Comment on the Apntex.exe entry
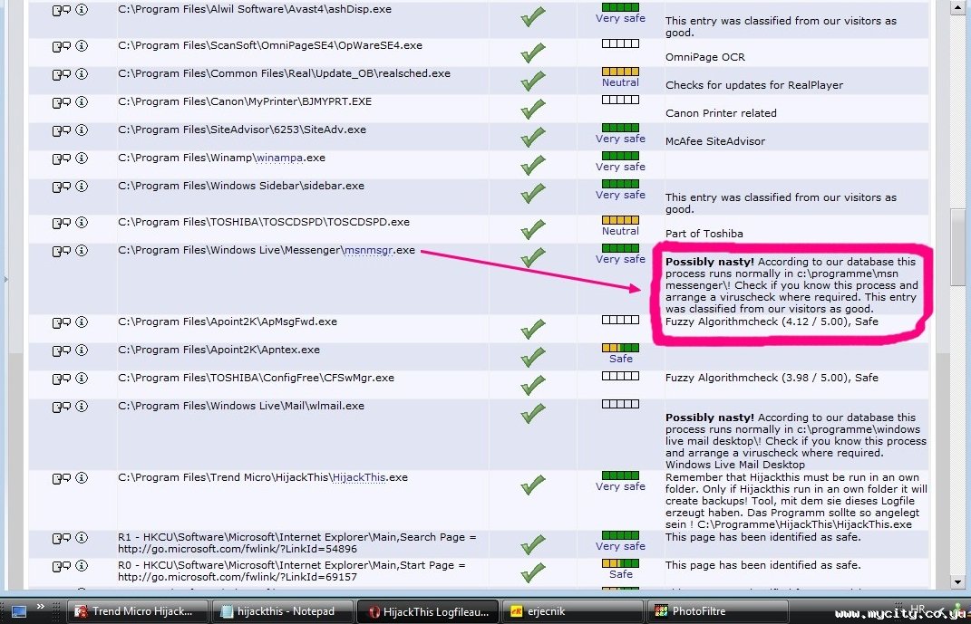Image resolution: width=971 pixels, height=624 pixels. click(x=62, y=350)
